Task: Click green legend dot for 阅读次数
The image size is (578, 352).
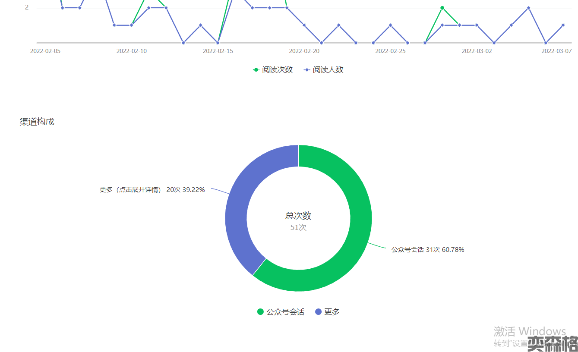Action: click(256, 70)
